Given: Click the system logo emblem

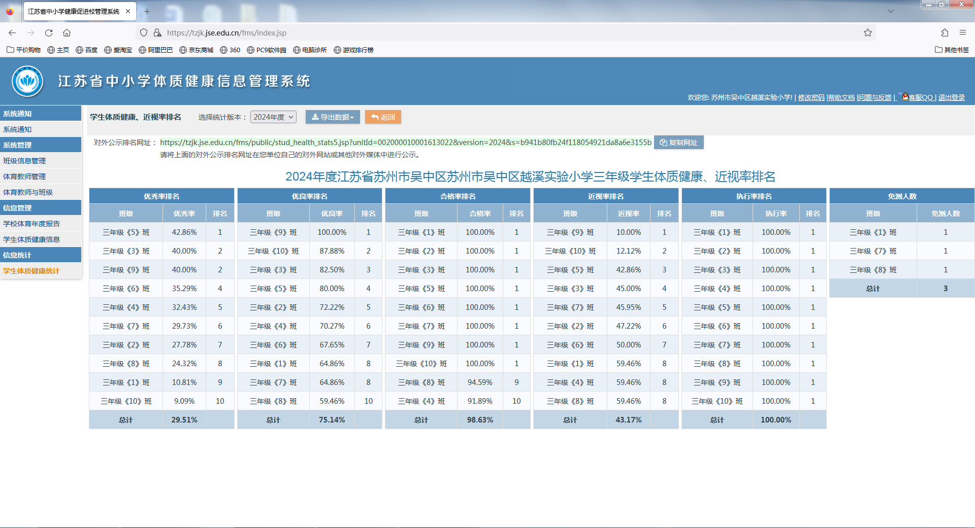Looking at the screenshot, I should [x=27, y=81].
